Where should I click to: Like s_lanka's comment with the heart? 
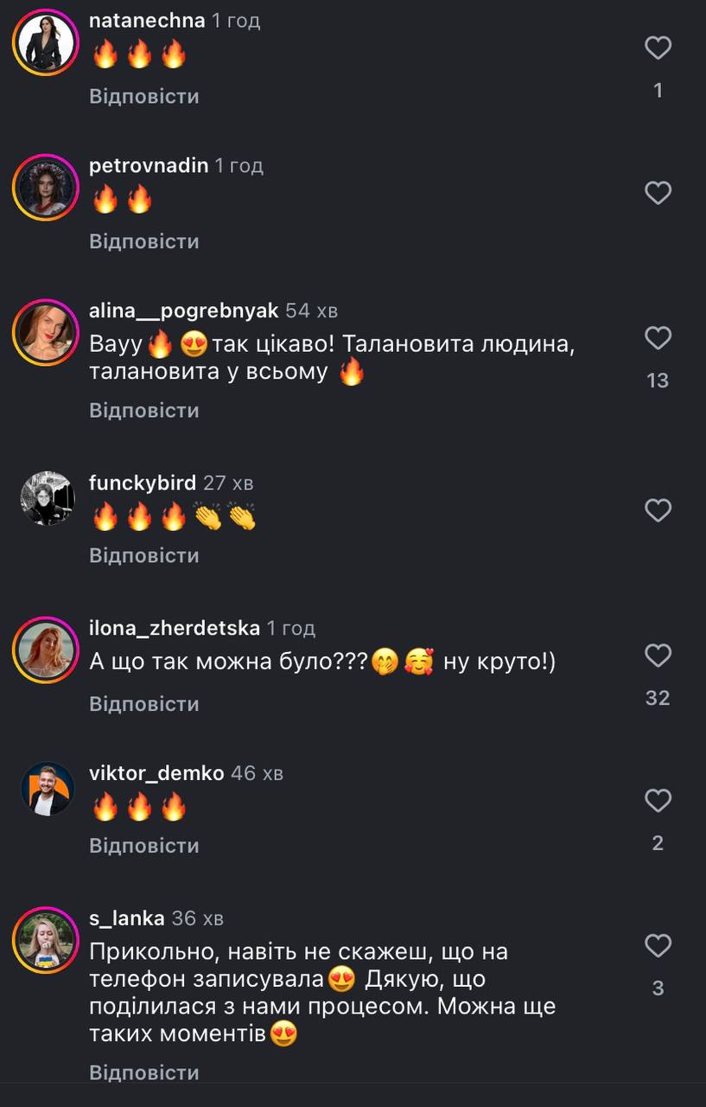(658, 946)
